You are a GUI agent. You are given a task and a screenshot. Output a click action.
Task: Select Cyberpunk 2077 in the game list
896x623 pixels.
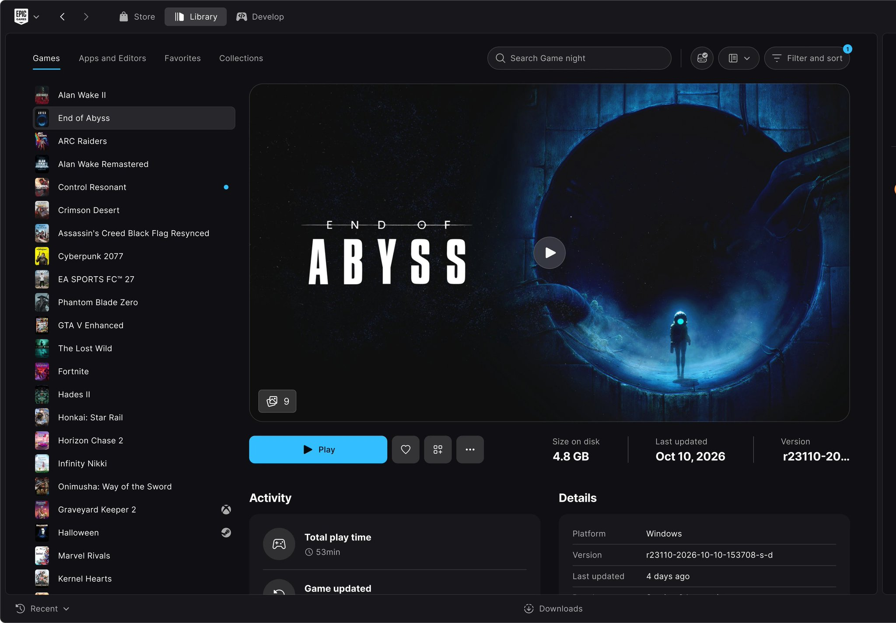(134, 256)
